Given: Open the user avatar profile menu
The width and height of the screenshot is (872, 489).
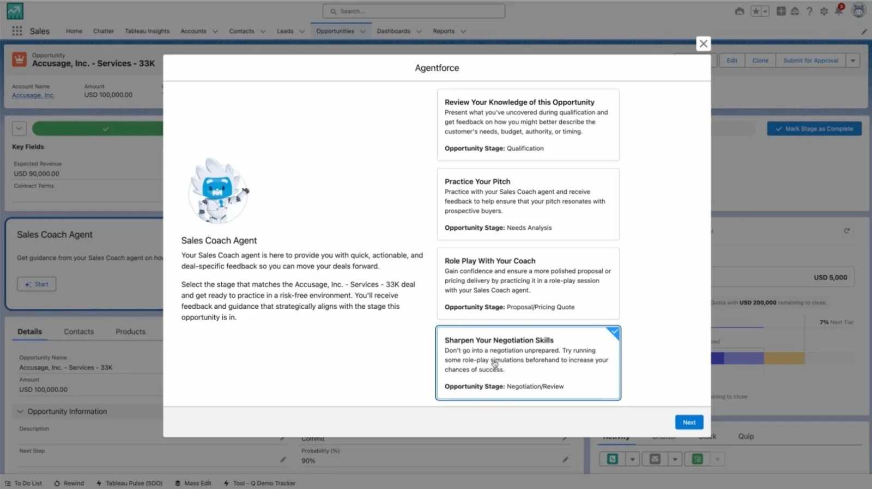Looking at the screenshot, I should coord(859,11).
